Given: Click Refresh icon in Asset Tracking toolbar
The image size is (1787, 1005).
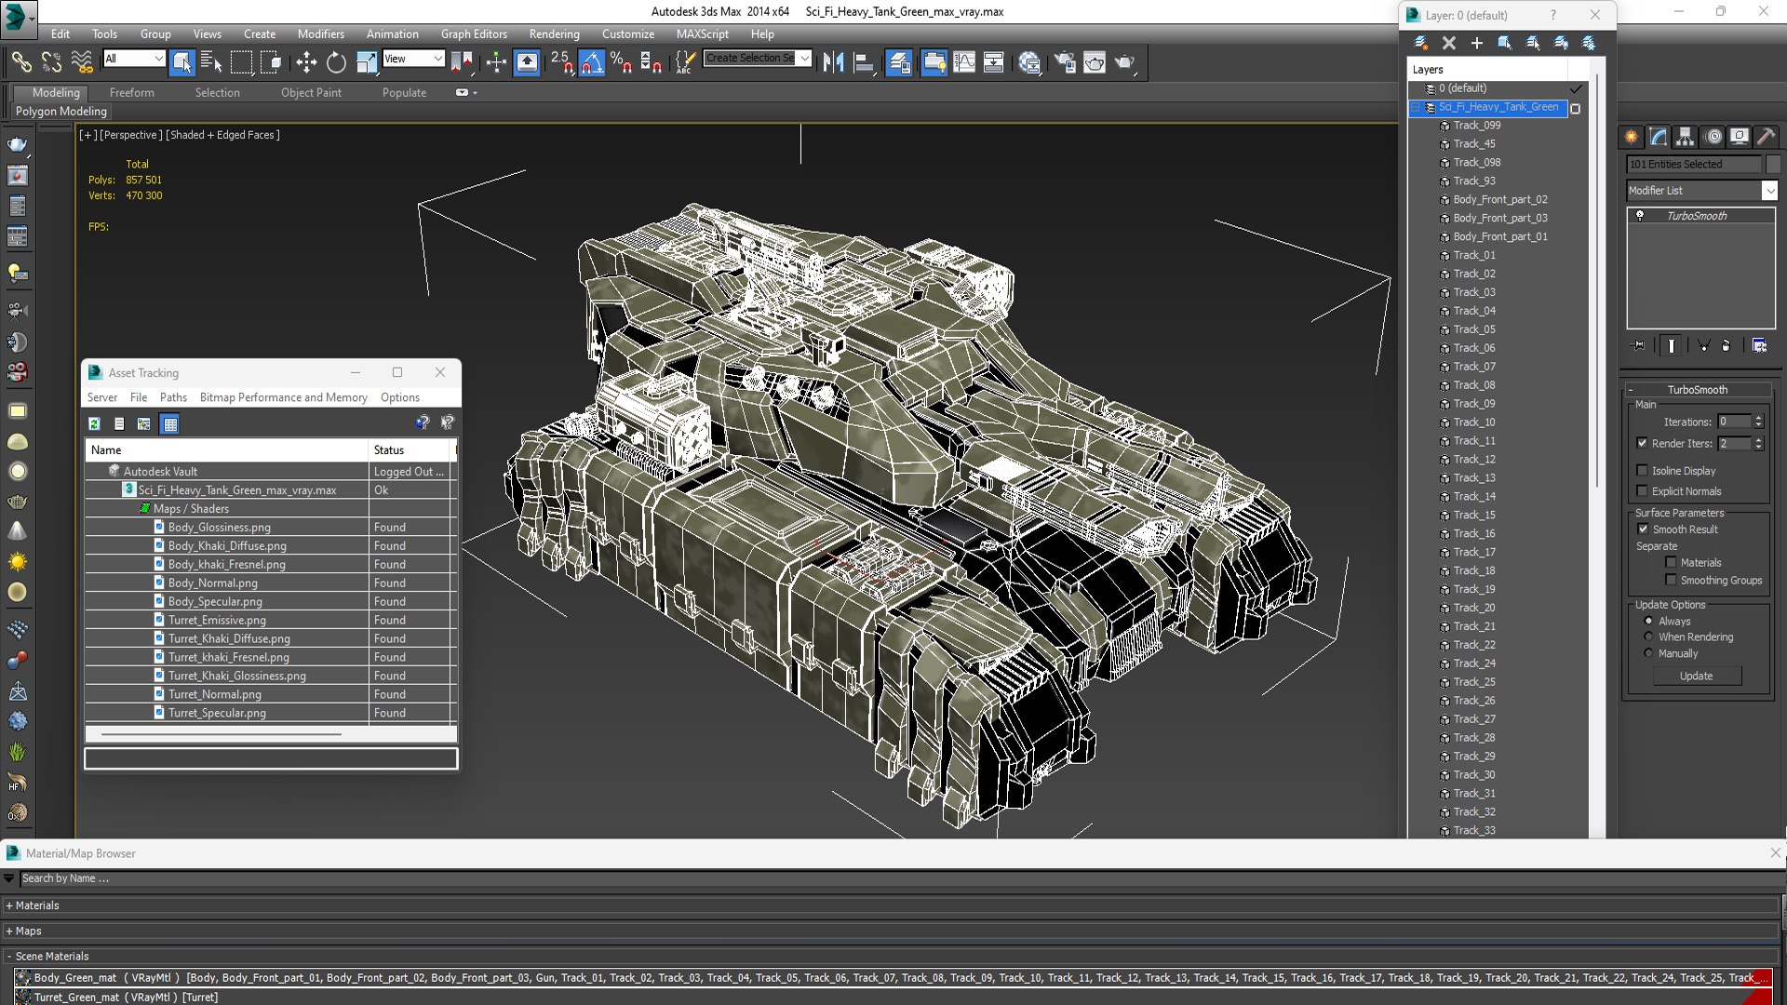Looking at the screenshot, I should [94, 423].
